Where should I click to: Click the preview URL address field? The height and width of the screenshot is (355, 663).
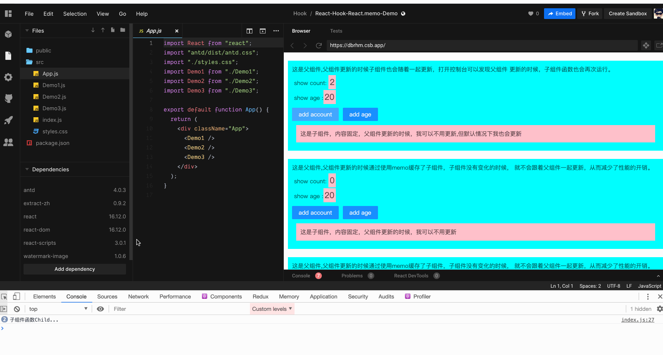(482, 45)
